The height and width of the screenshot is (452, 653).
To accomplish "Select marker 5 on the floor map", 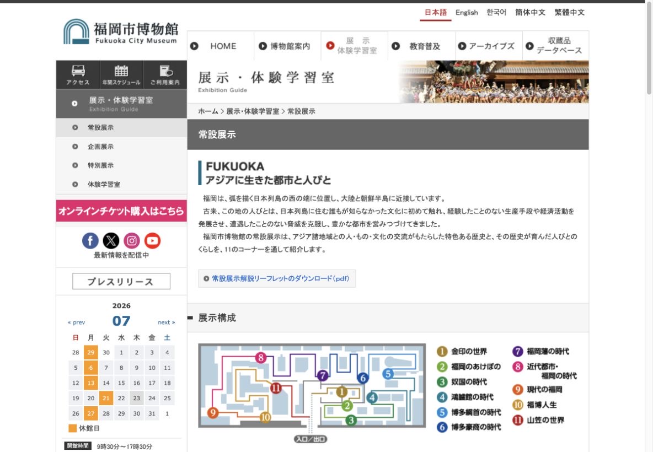I will (x=388, y=374).
